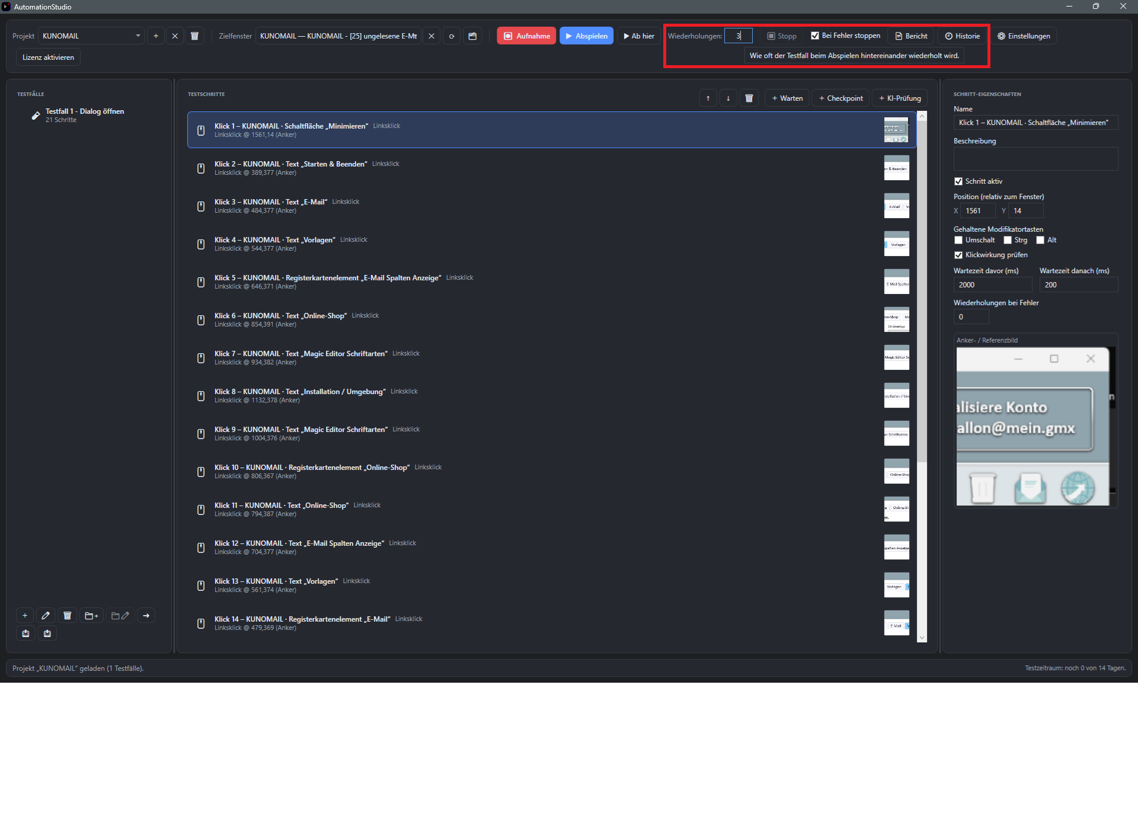Play the test case with Abspielen
The width and height of the screenshot is (1138, 819).
(586, 36)
